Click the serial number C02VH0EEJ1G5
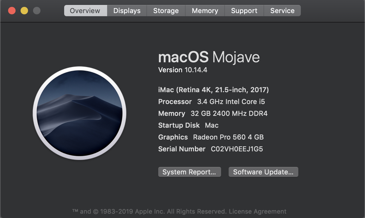365x218 pixels. click(237, 149)
